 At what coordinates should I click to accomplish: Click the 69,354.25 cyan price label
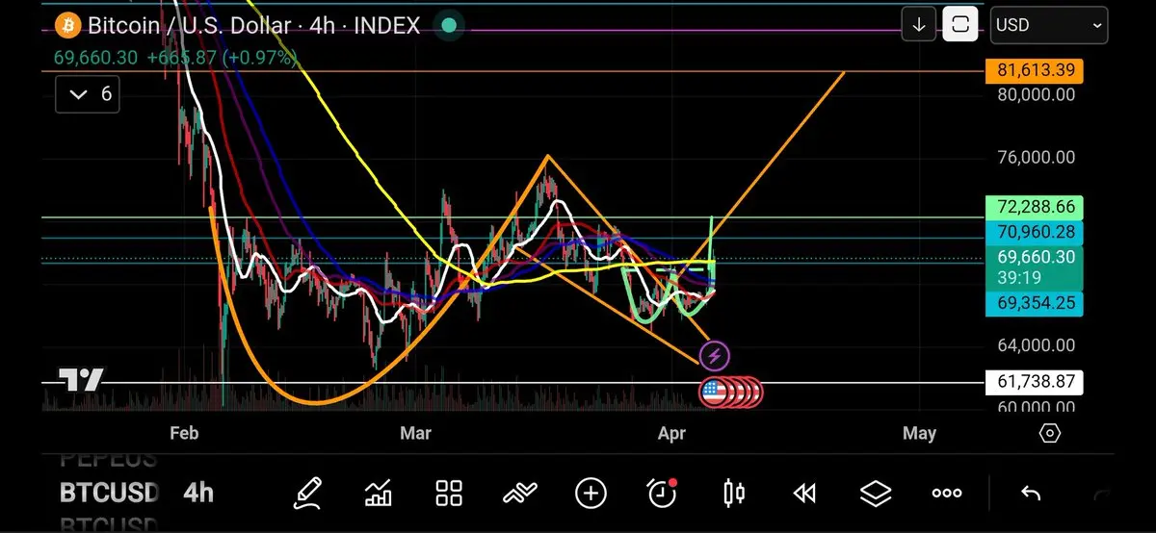1035,304
